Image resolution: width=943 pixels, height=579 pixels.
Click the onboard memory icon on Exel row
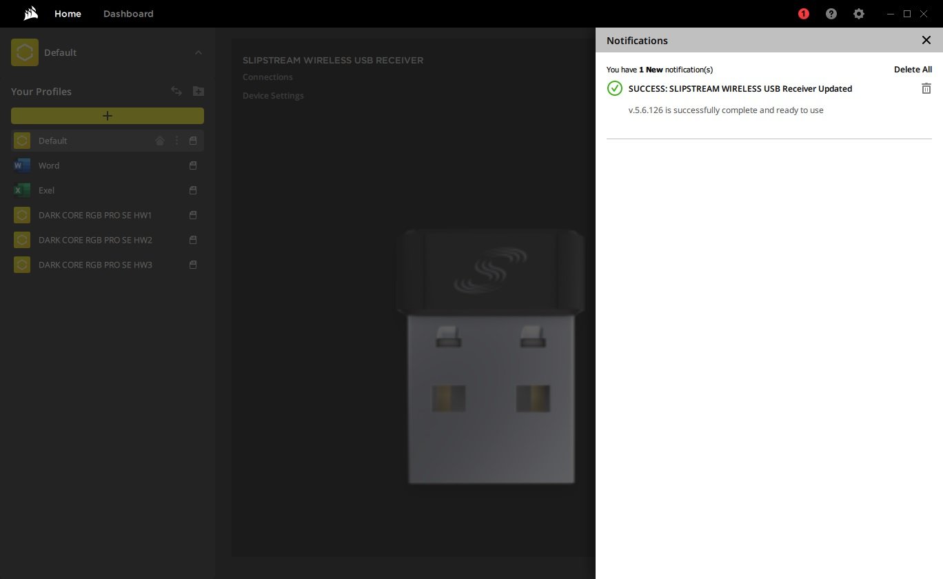[193, 190]
